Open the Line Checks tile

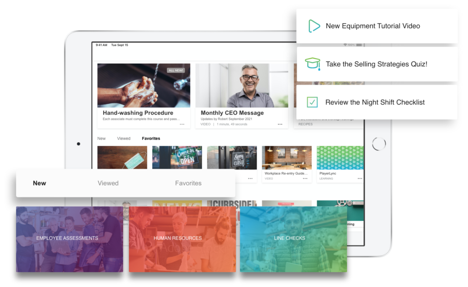pyautogui.click(x=289, y=238)
